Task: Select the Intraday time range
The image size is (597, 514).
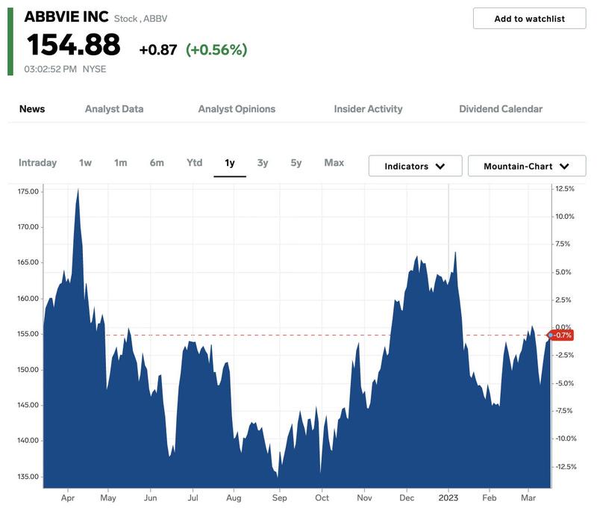Action: (x=38, y=163)
